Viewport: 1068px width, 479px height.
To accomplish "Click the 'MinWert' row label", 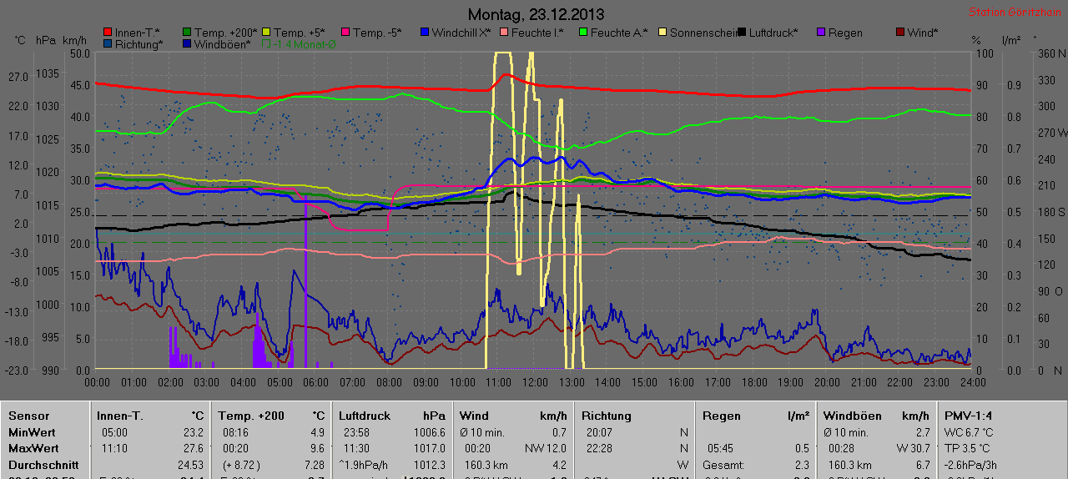I will click(x=32, y=432).
